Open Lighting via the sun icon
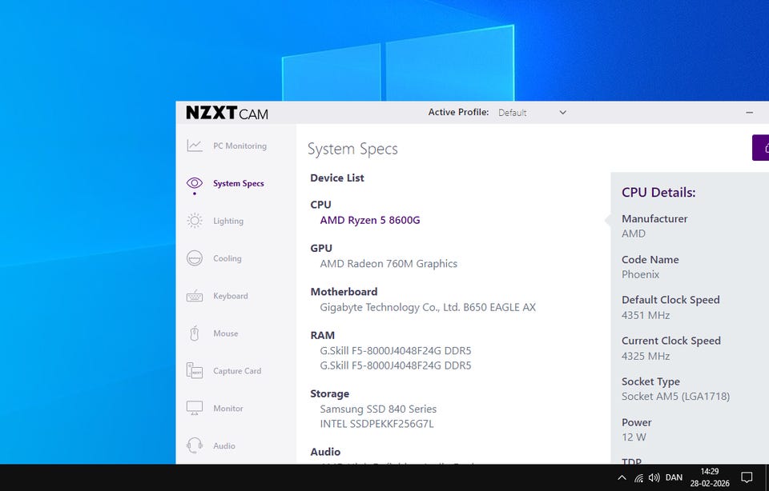Viewport: 769px width, 491px height. point(195,221)
